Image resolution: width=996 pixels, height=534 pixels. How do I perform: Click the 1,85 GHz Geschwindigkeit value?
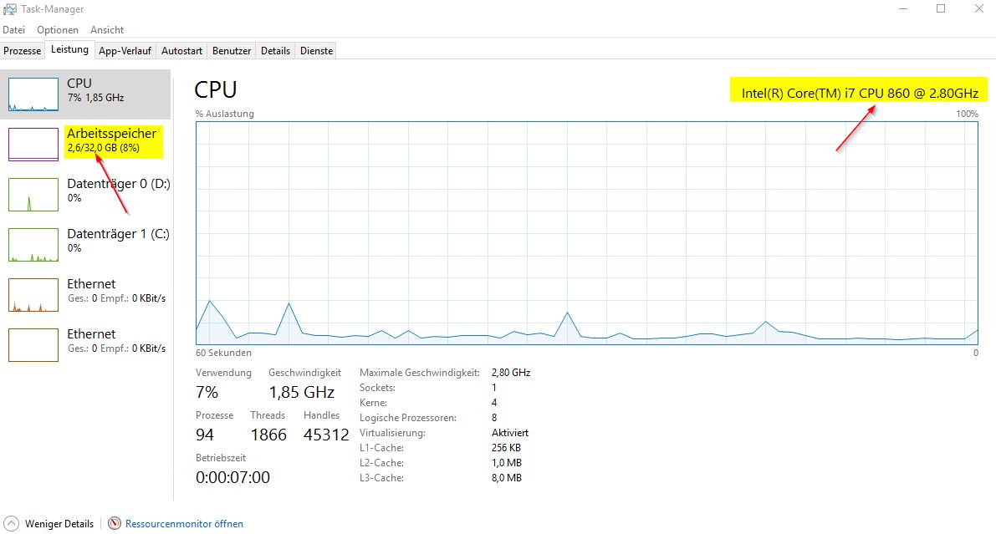[302, 393]
